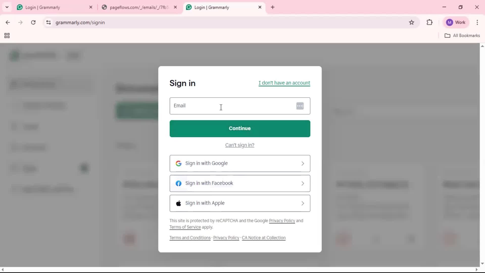
Task: Open the Chrome three-dot menu
Action: [x=477, y=22]
